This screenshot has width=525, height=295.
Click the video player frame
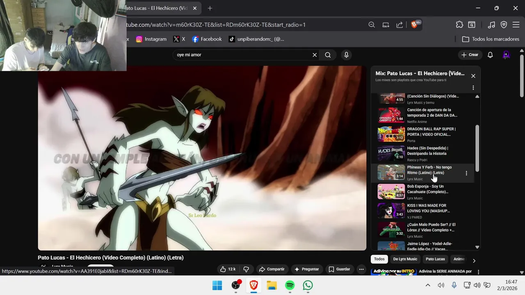pos(202,158)
